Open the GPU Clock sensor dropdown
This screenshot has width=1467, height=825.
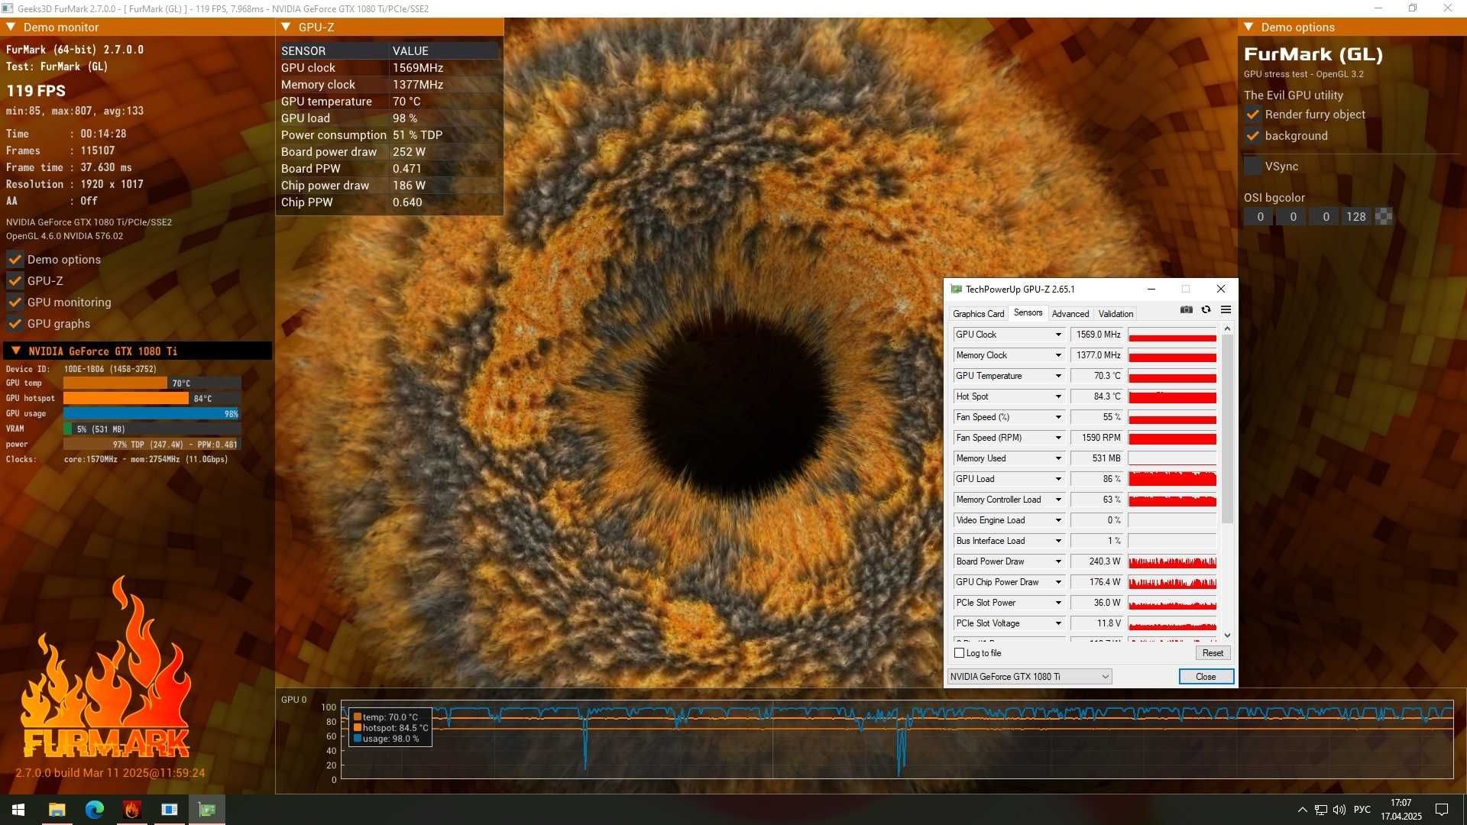click(x=1058, y=335)
